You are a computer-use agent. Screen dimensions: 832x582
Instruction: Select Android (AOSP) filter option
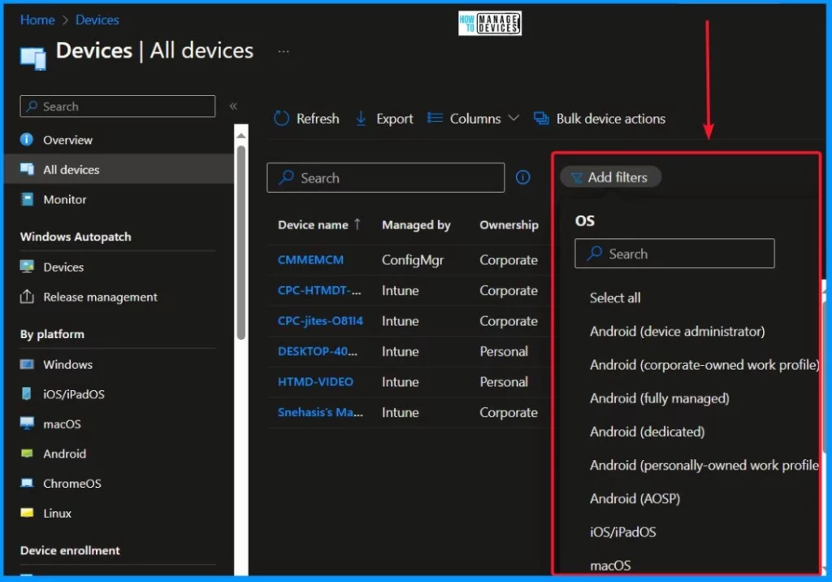tap(635, 498)
